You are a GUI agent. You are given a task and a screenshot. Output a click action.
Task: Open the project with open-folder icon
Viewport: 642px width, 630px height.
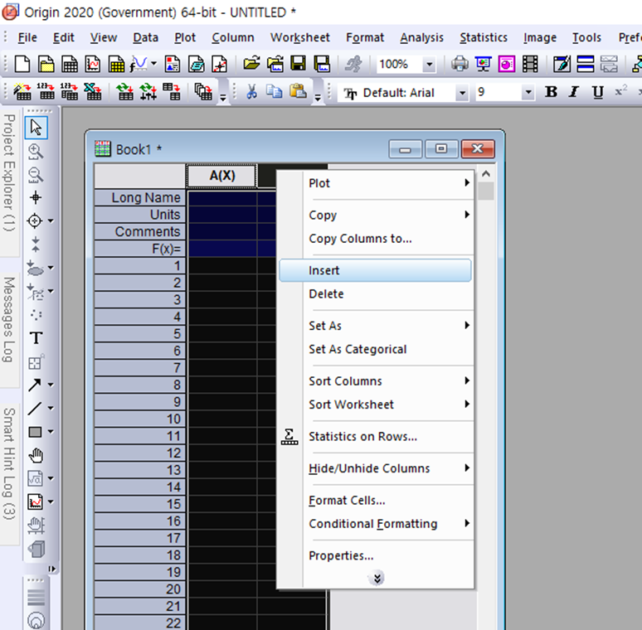251,64
